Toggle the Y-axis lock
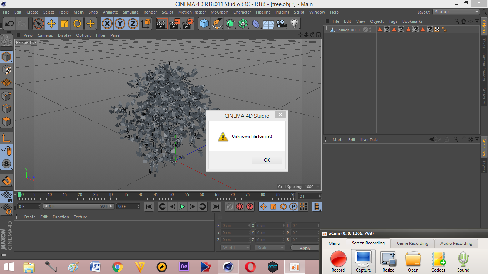The image size is (488, 274). [x=120, y=24]
